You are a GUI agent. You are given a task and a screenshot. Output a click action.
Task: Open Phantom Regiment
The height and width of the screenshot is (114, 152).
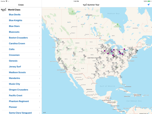21,101
